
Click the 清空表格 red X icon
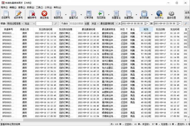click(x=44, y=14)
